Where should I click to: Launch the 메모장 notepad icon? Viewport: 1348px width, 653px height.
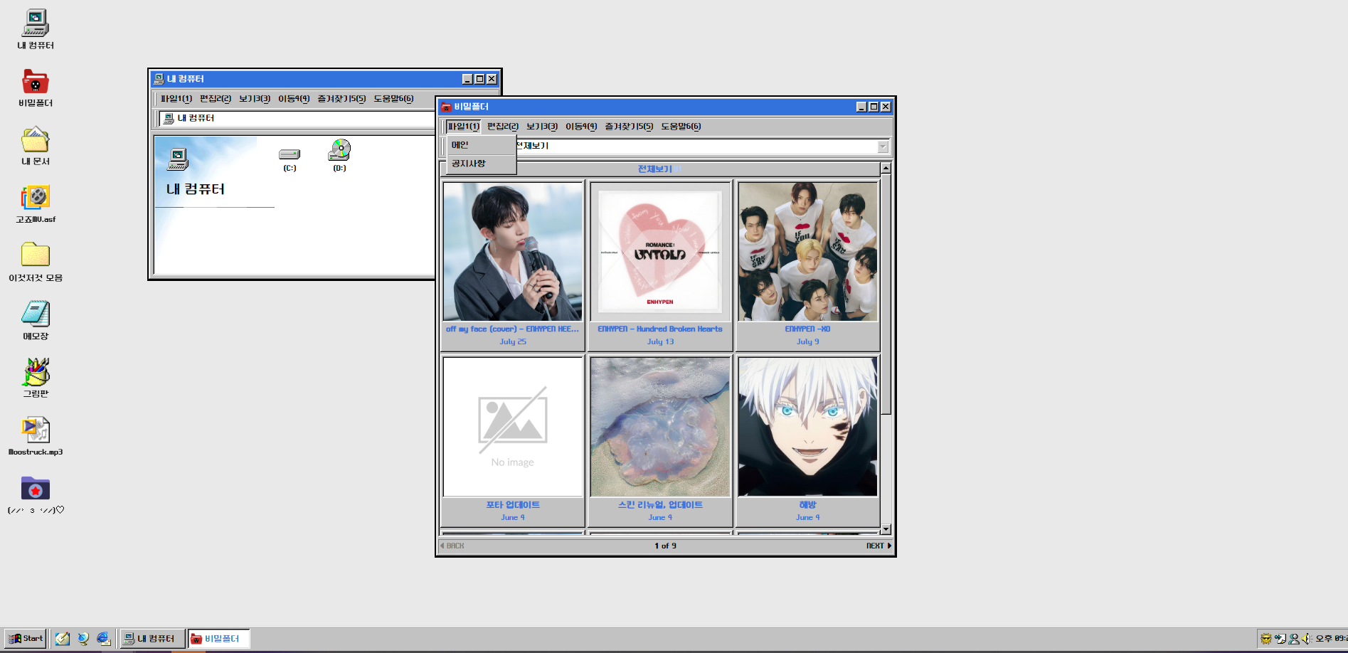(x=35, y=320)
